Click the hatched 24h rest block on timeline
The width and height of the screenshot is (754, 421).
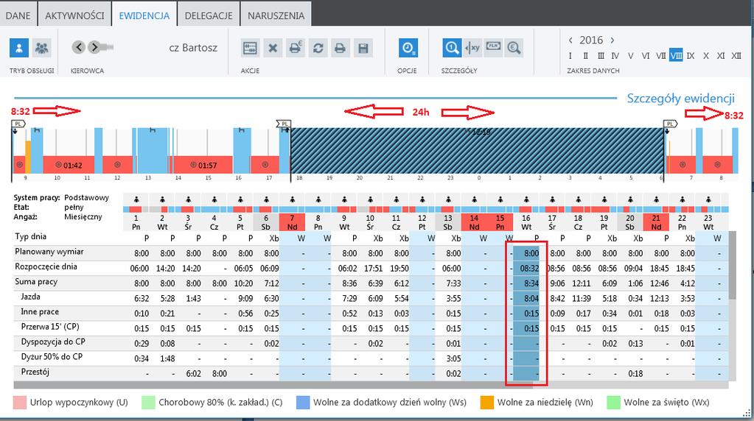tap(477, 151)
